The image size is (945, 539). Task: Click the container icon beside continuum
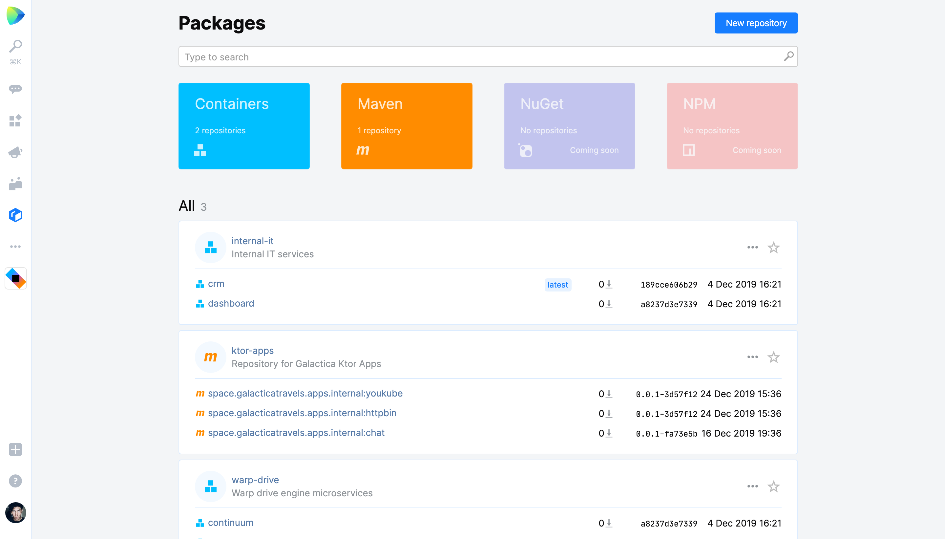coord(200,523)
